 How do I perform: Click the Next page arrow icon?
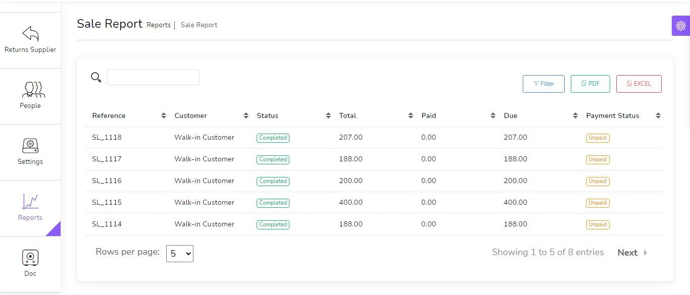645,253
